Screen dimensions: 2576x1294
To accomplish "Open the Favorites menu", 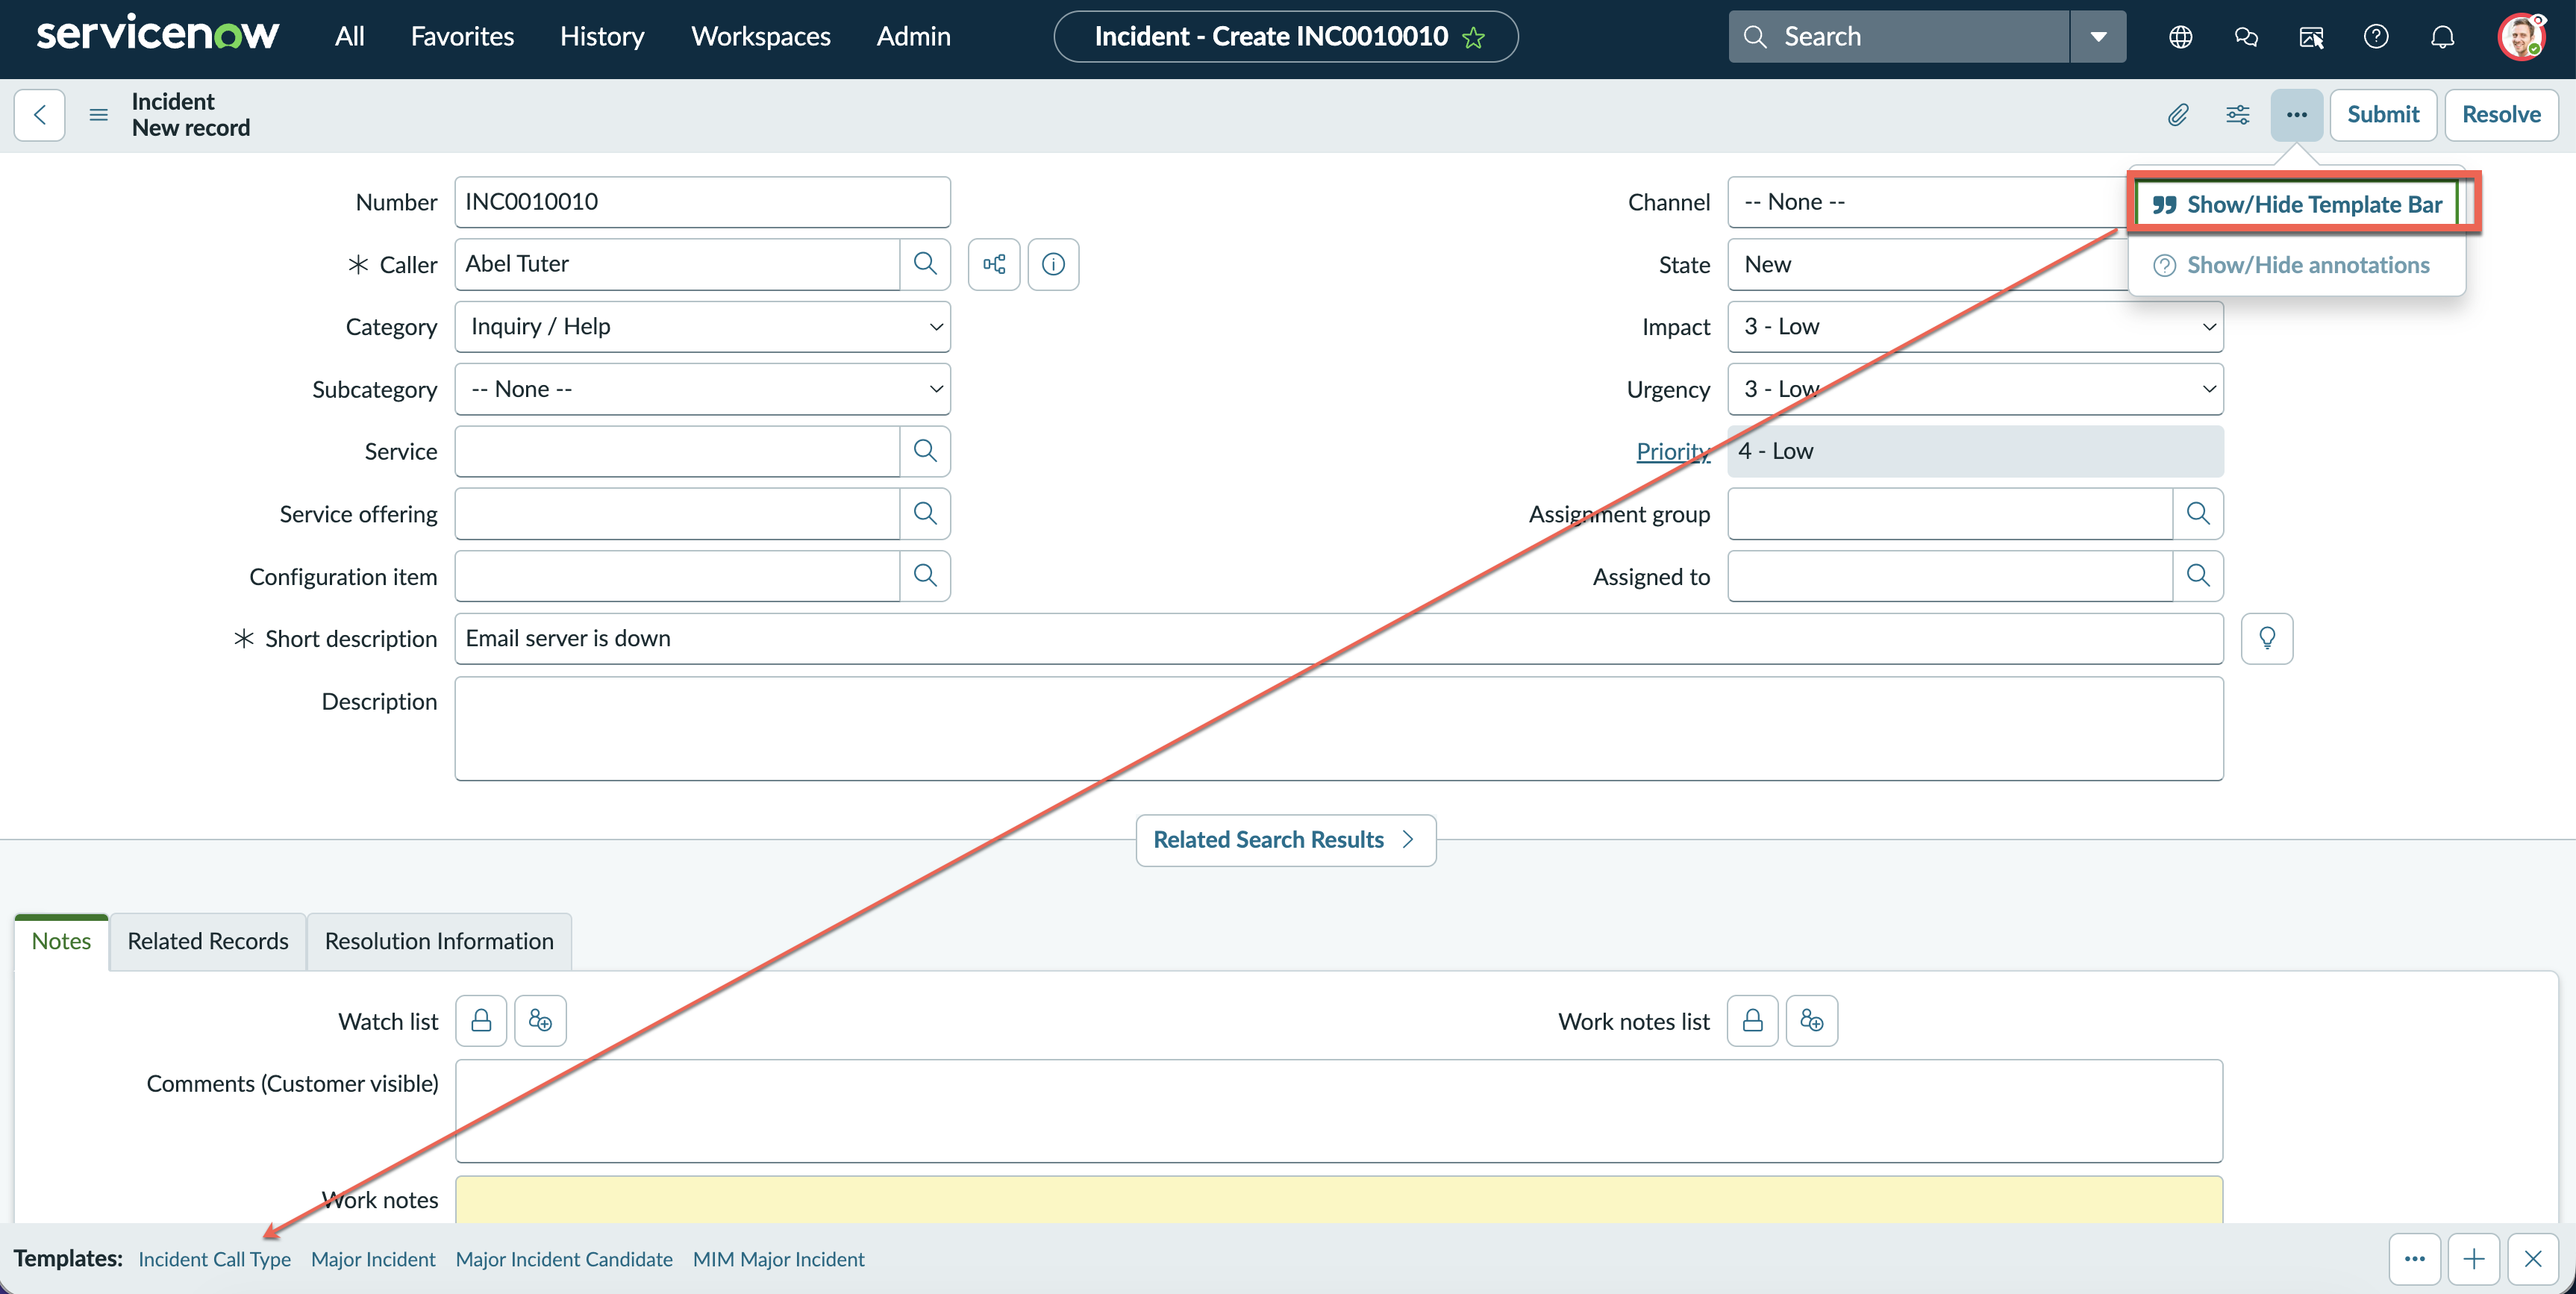I will (x=462, y=37).
